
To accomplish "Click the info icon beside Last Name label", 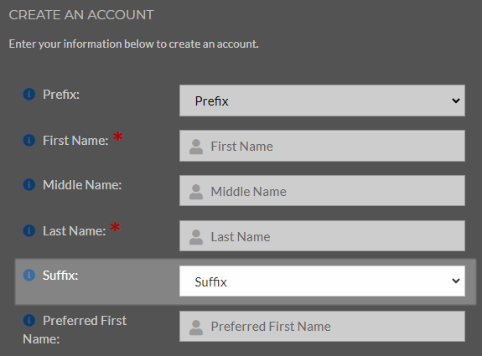I will [x=29, y=230].
